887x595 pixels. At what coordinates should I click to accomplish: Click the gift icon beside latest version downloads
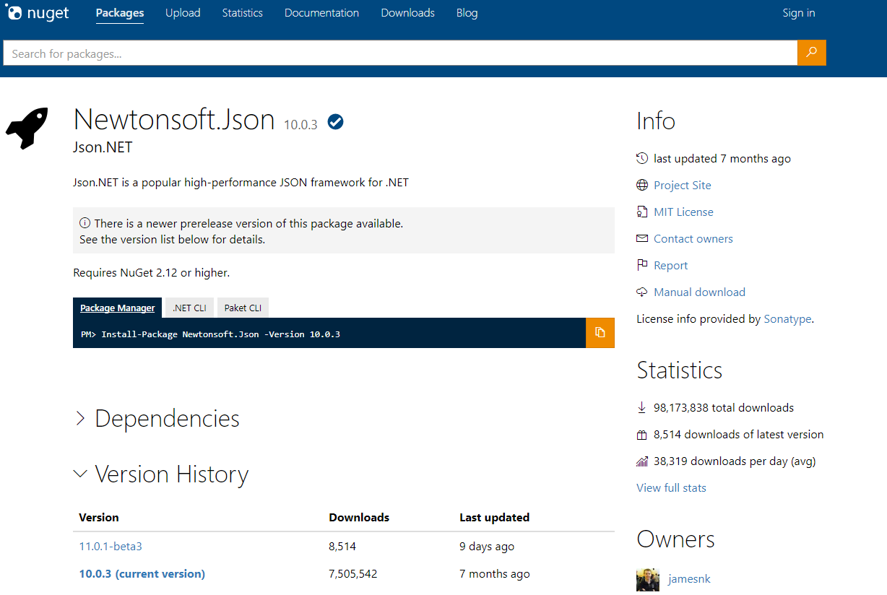(642, 435)
